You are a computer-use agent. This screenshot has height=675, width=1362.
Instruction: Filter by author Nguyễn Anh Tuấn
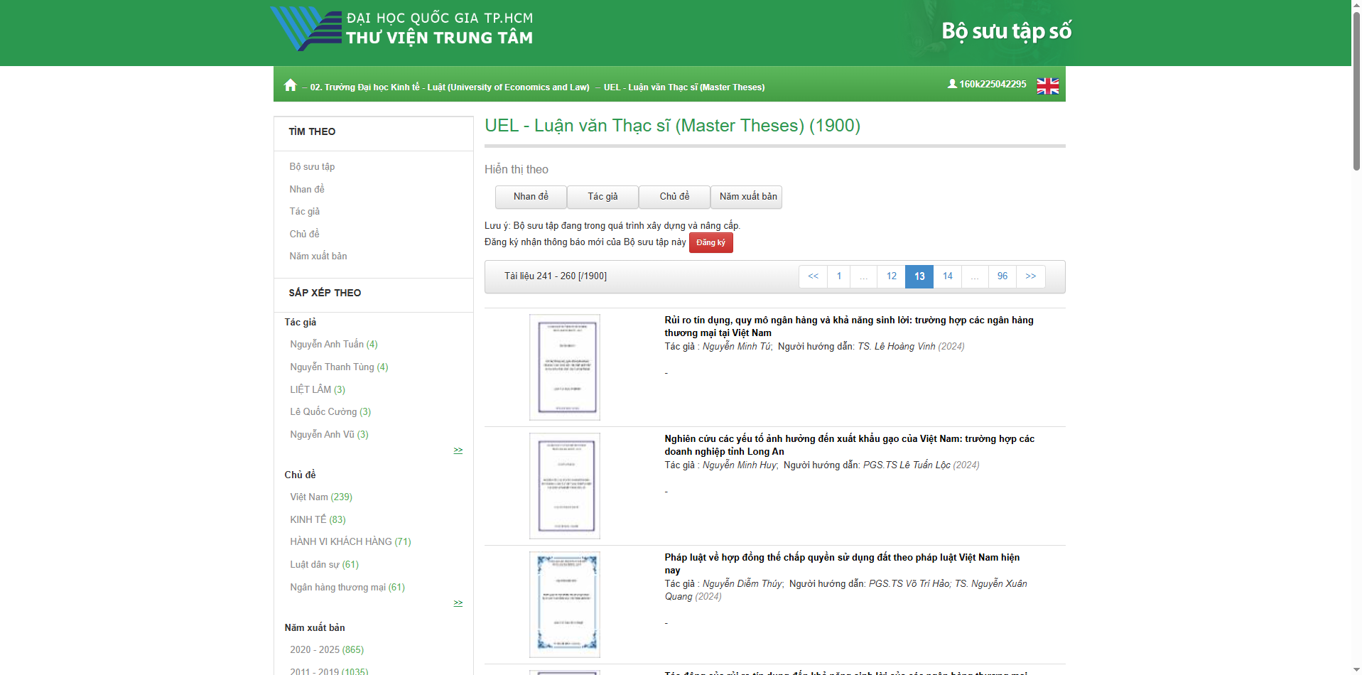point(333,345)
